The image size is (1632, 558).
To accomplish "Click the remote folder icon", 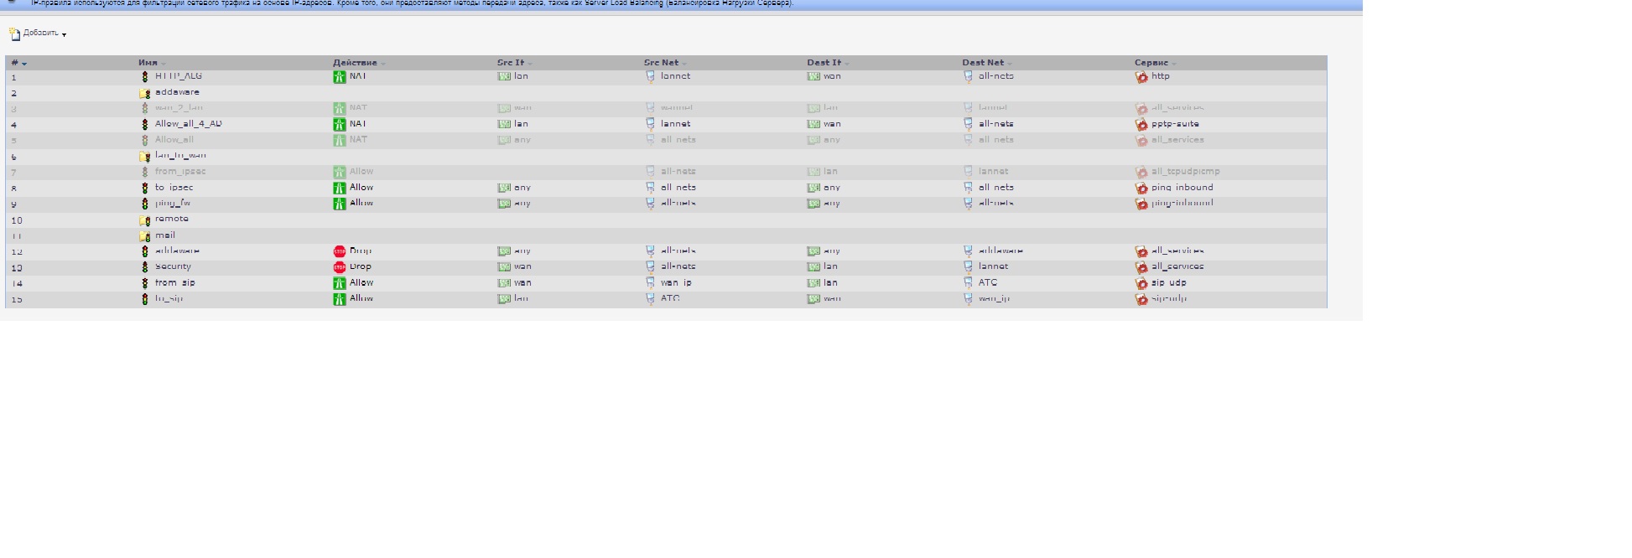I will [x=144, y=220].
